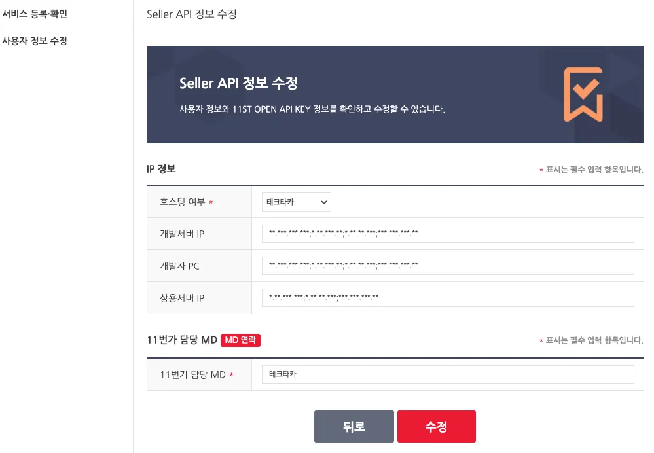Click the banner description about 11ST OPEN API KEY

pos(312,109)
